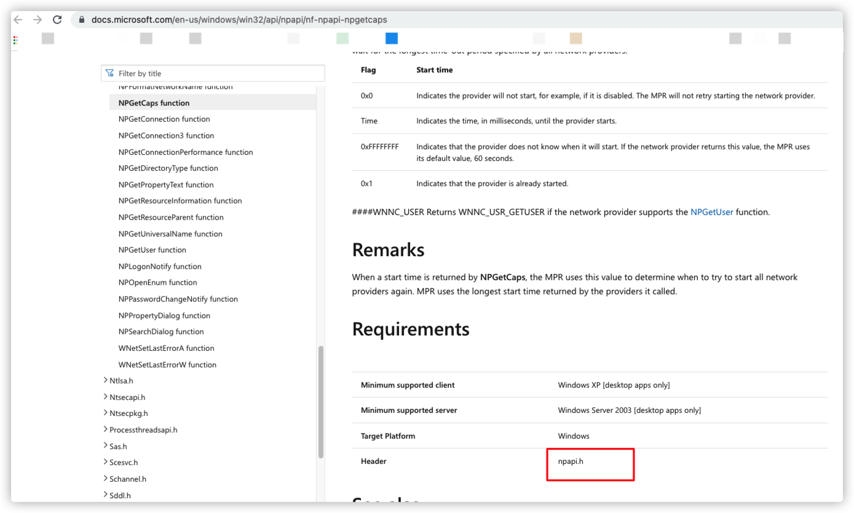This screenshot has height=513, width=854.
Task: Click the blue bookmark favicon
Action: point(391,38)
